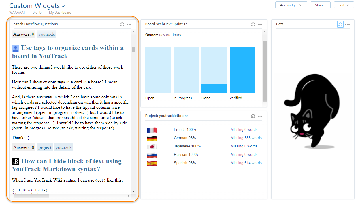Open Stack Overflow Questions widget options menu
The image size is (358, 206).
coord(129,24)
